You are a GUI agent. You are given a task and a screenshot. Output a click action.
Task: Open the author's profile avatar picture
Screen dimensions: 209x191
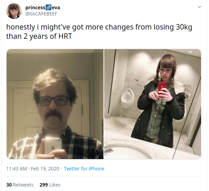click(x=14, y=11)
